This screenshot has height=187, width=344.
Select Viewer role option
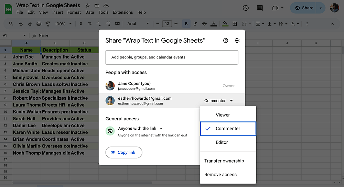coord(228,115)
